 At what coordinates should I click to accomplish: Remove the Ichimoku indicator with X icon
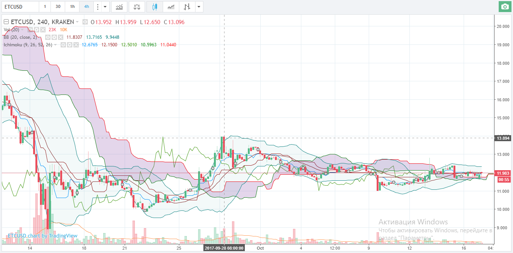(76, 45)
